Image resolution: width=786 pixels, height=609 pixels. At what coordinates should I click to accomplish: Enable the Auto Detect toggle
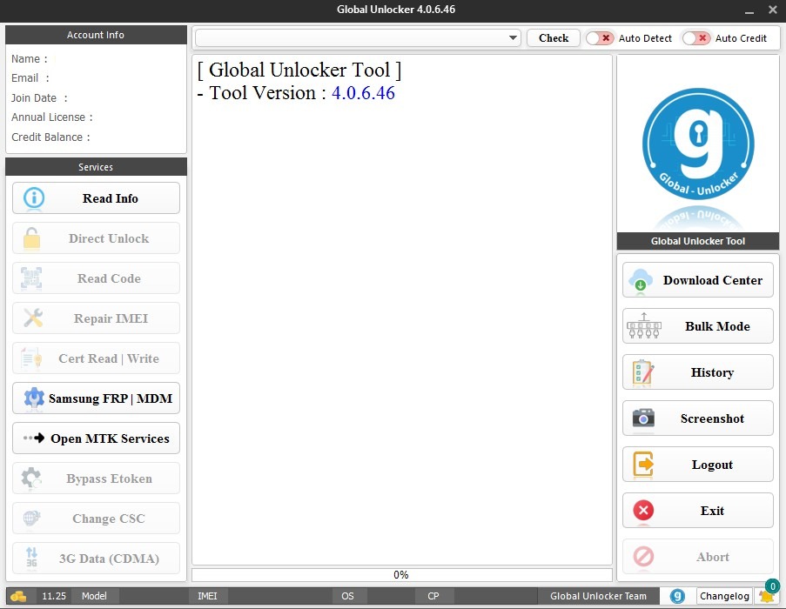[599, 38]
